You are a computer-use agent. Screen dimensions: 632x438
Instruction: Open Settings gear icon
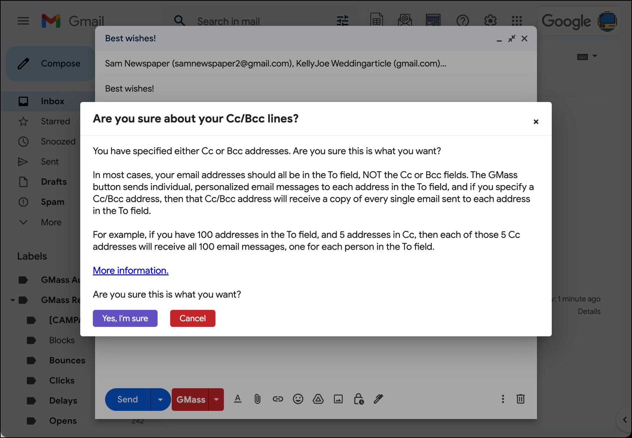coord(490,21)
